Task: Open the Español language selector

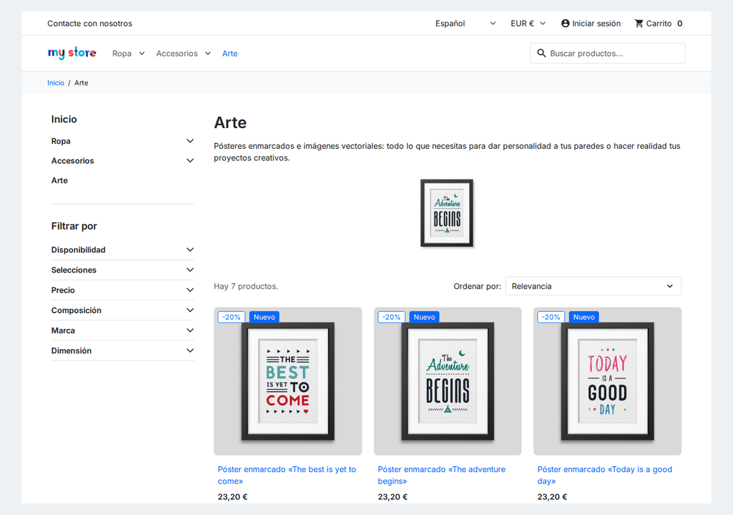Action: 465,23
